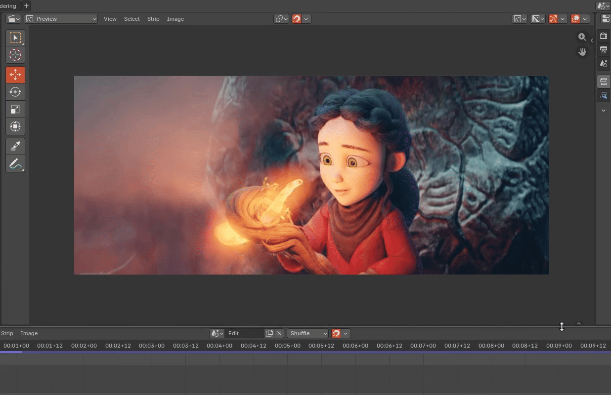
Task: Expand the overlay options arrow
Action: 585,19
